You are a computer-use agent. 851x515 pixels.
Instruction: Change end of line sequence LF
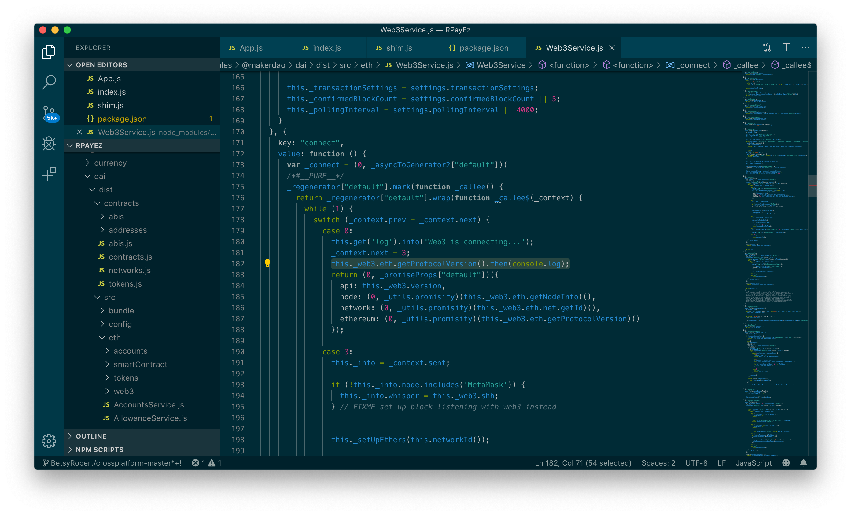tap(721, 463)
